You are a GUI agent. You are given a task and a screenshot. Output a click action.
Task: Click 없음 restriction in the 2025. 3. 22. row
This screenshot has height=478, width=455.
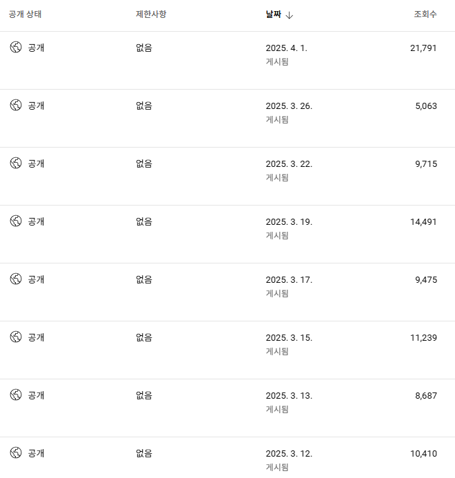coord(144,163)
